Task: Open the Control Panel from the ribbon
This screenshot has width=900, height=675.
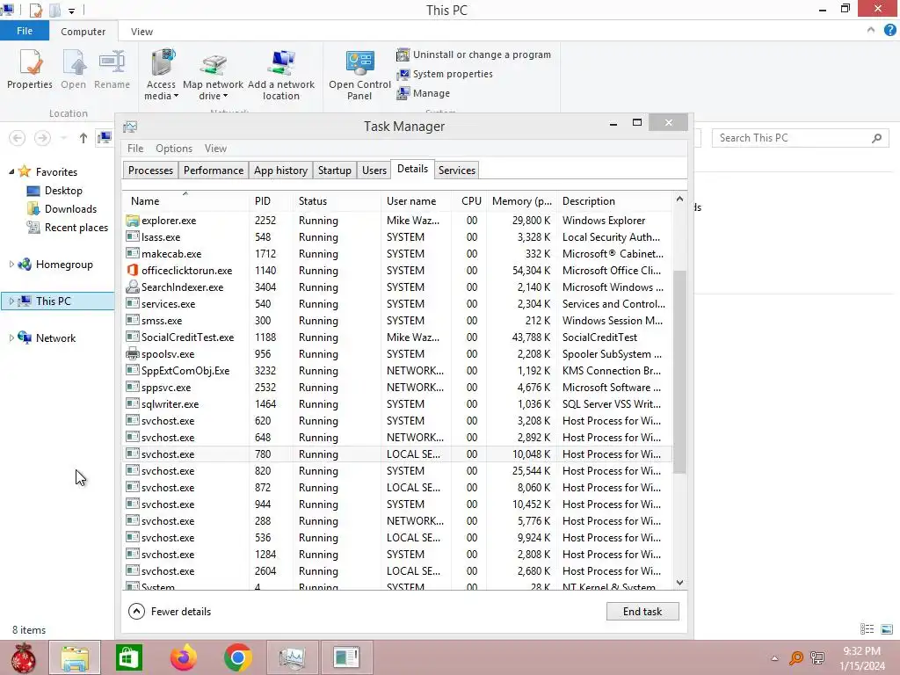Action: click(359, 75)
